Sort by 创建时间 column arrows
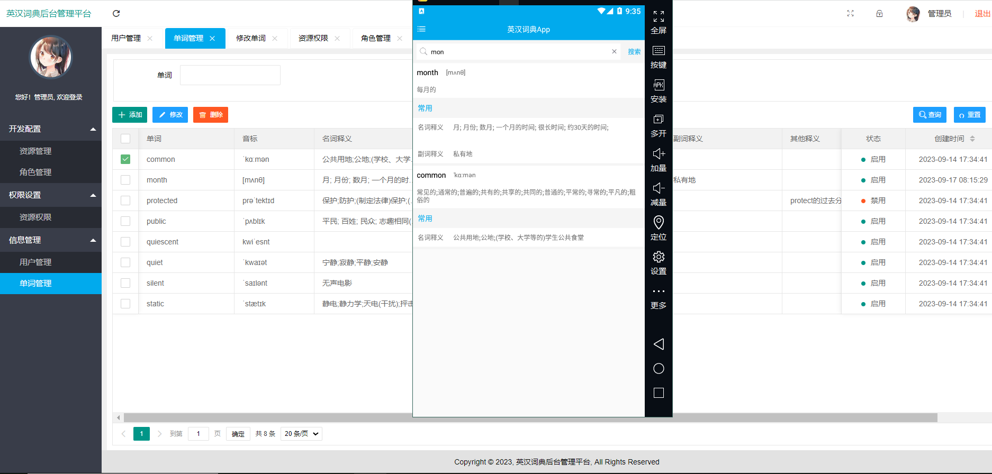The height and width of the screenshot is (474, 992). tap(972, 139)
